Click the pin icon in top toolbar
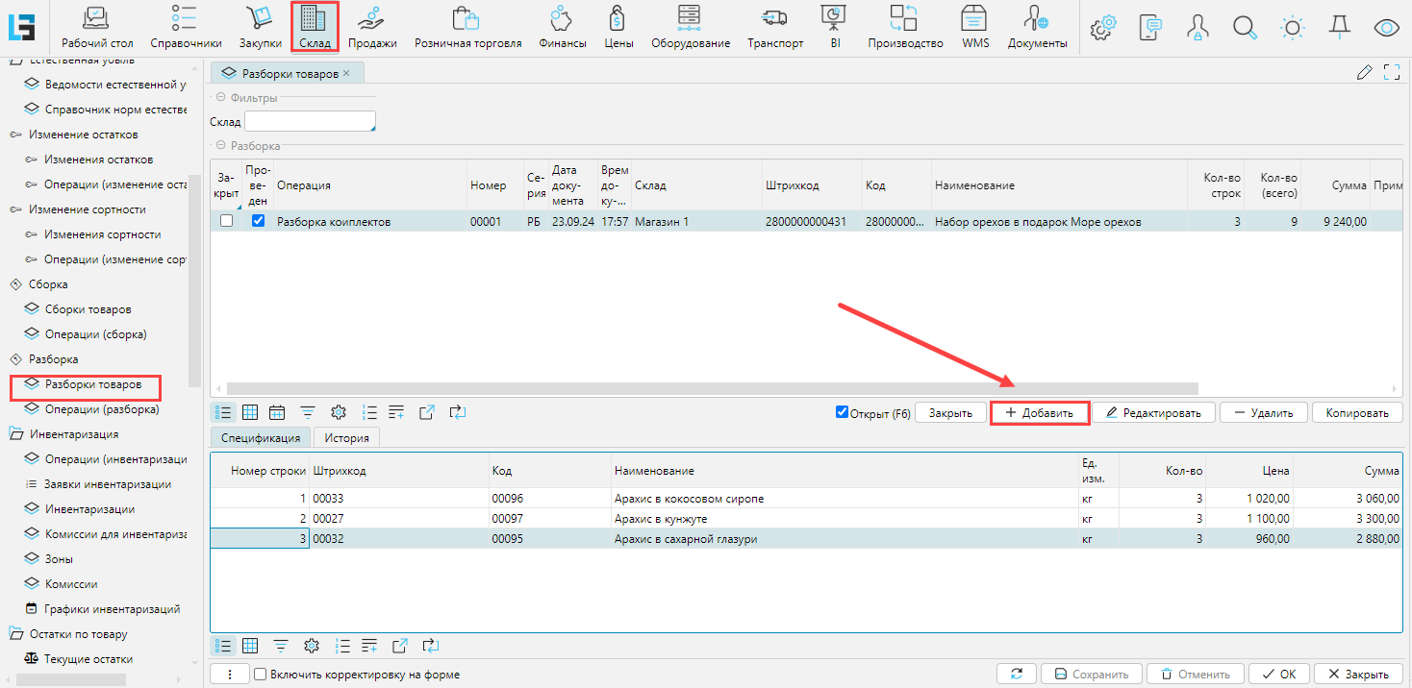The width and height of the screenshot is (1412, 688). pyautogui.click(x=1338, y=28)
